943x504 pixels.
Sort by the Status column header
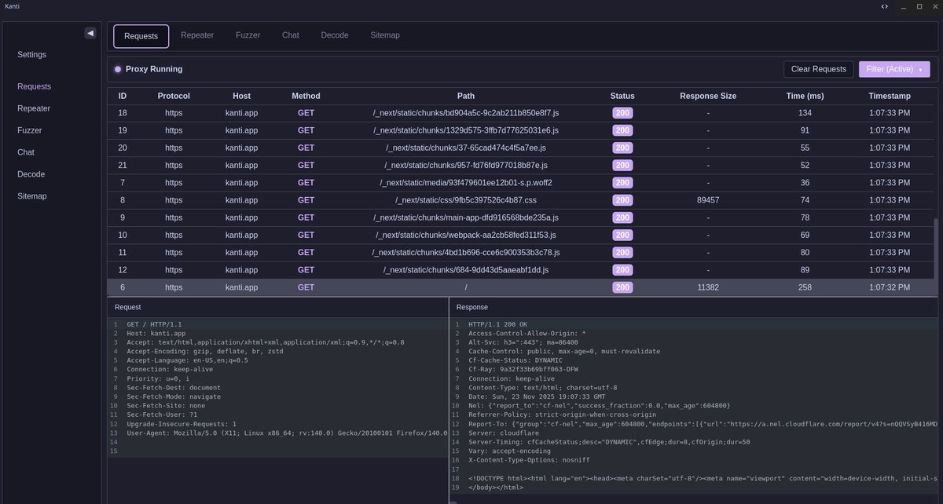pos(622,96)
